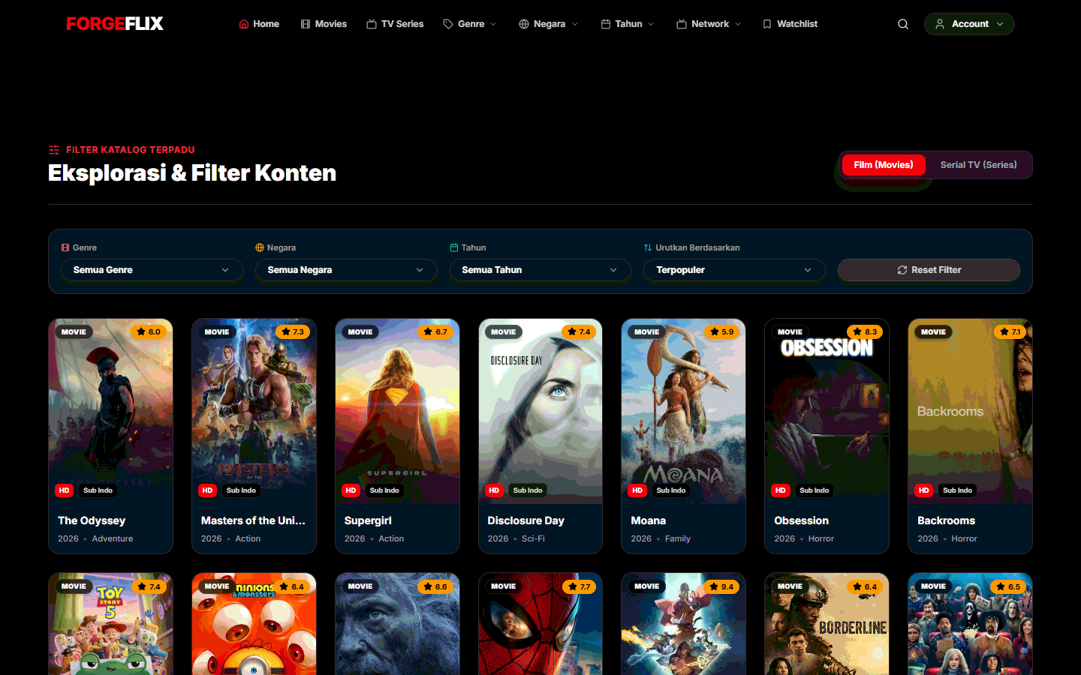
Task: Open the Semua Genre dropdown
Action: (152, 270)
